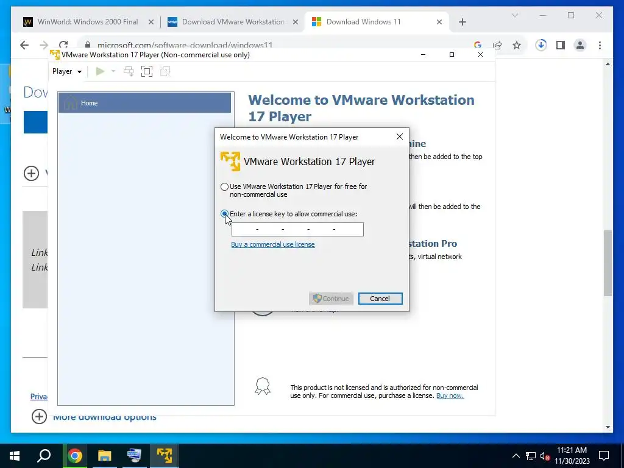The height and width of the screenshot is (468, 624).
Task: Open the Buy a commercial use license link
Action: 273,244
